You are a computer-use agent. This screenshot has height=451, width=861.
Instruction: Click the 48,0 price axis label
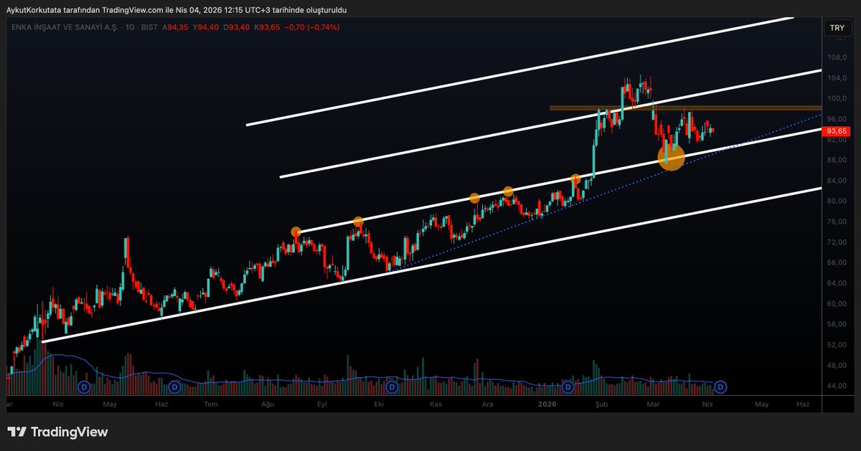coord(837,365)
